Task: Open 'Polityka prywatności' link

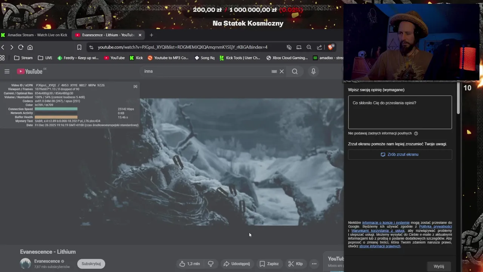Action: 435,227
